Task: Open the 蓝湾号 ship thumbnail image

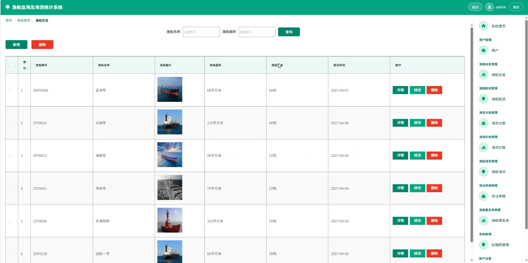Action: click(170, 89)
